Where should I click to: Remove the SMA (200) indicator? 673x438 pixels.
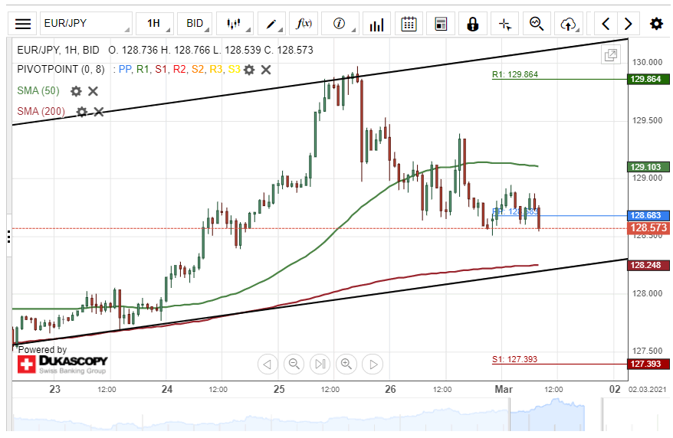pos(99,112)
